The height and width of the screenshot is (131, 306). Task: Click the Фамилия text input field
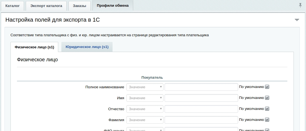(x=201, y=120)
